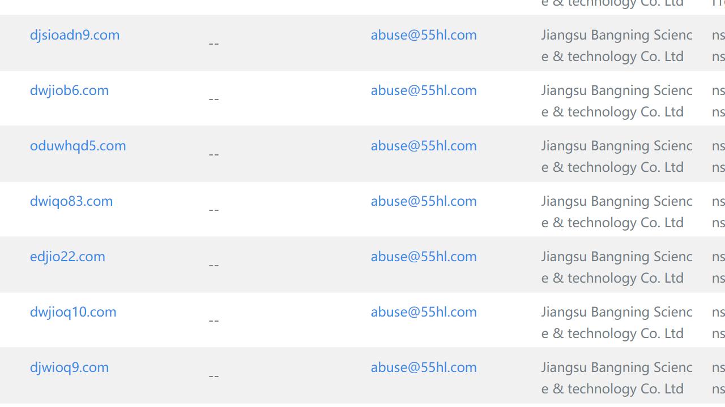Click the oduwhqd5.com domain link

pyautogui.click(x=78, y=146)
